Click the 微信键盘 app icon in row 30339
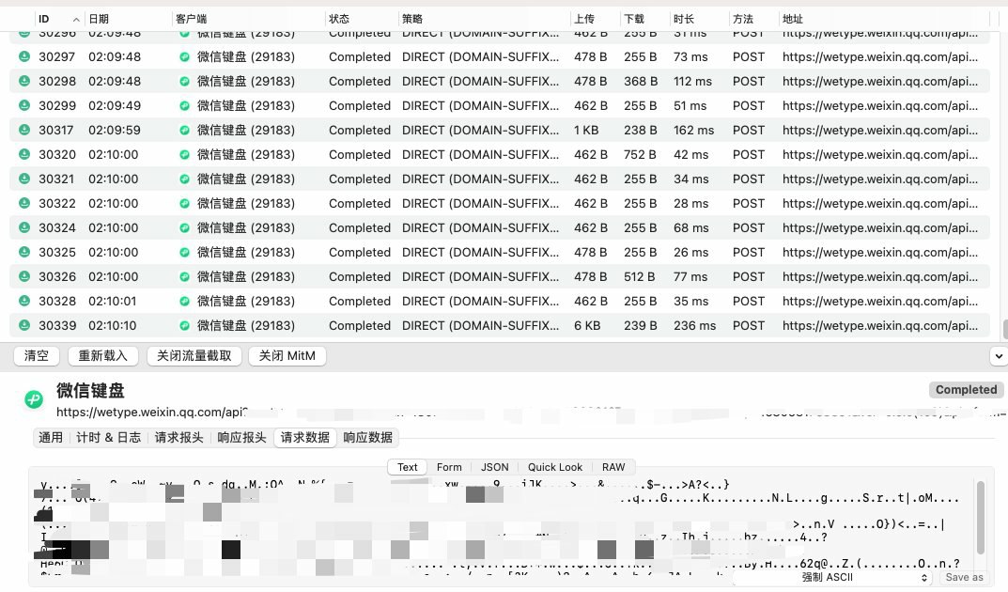The height and width of the screenshot is (592, 1008). coord(184,325)
